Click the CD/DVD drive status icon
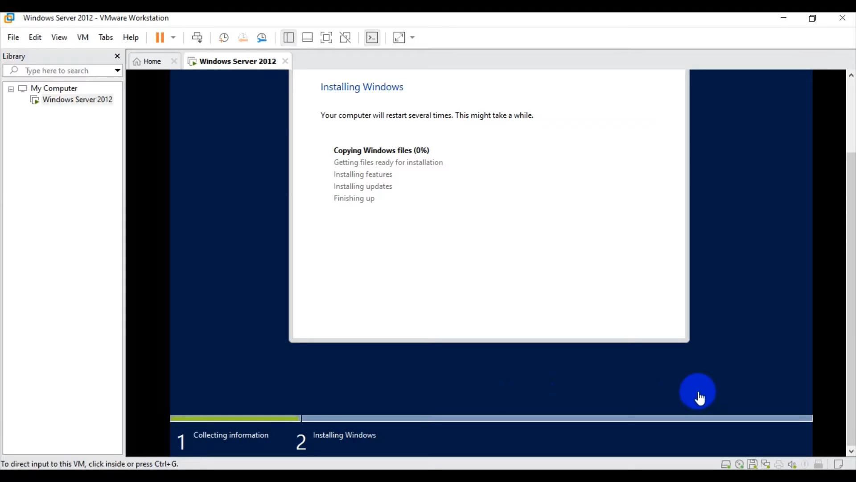This screenshot has height=482, width=856. point(739,465)
